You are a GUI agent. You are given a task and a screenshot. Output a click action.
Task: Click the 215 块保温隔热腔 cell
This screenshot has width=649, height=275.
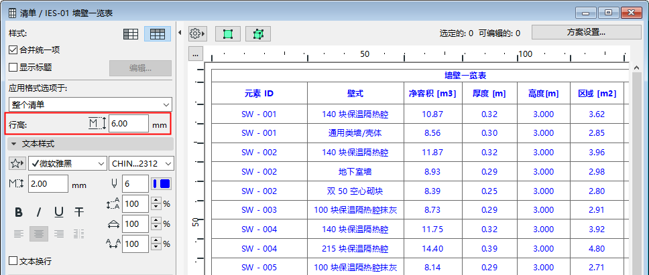click(355, 249)
